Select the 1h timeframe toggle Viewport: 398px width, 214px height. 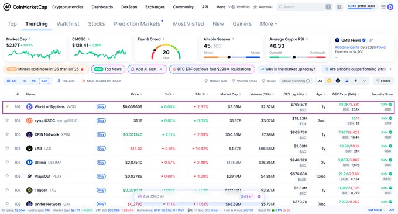(x=24, y=81)
